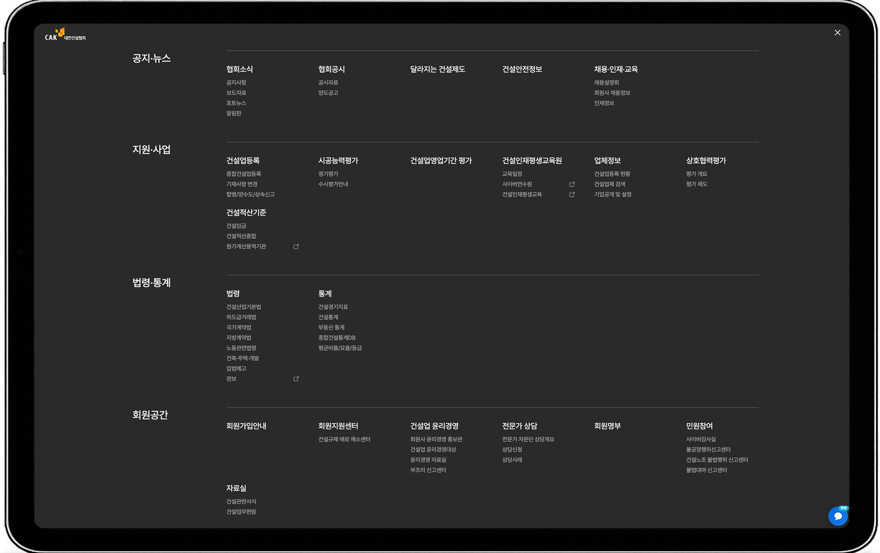Open the 협회공시 menu heading
Image resolution: width=880 pixels, height=553 pixels.
click(331, 69)
